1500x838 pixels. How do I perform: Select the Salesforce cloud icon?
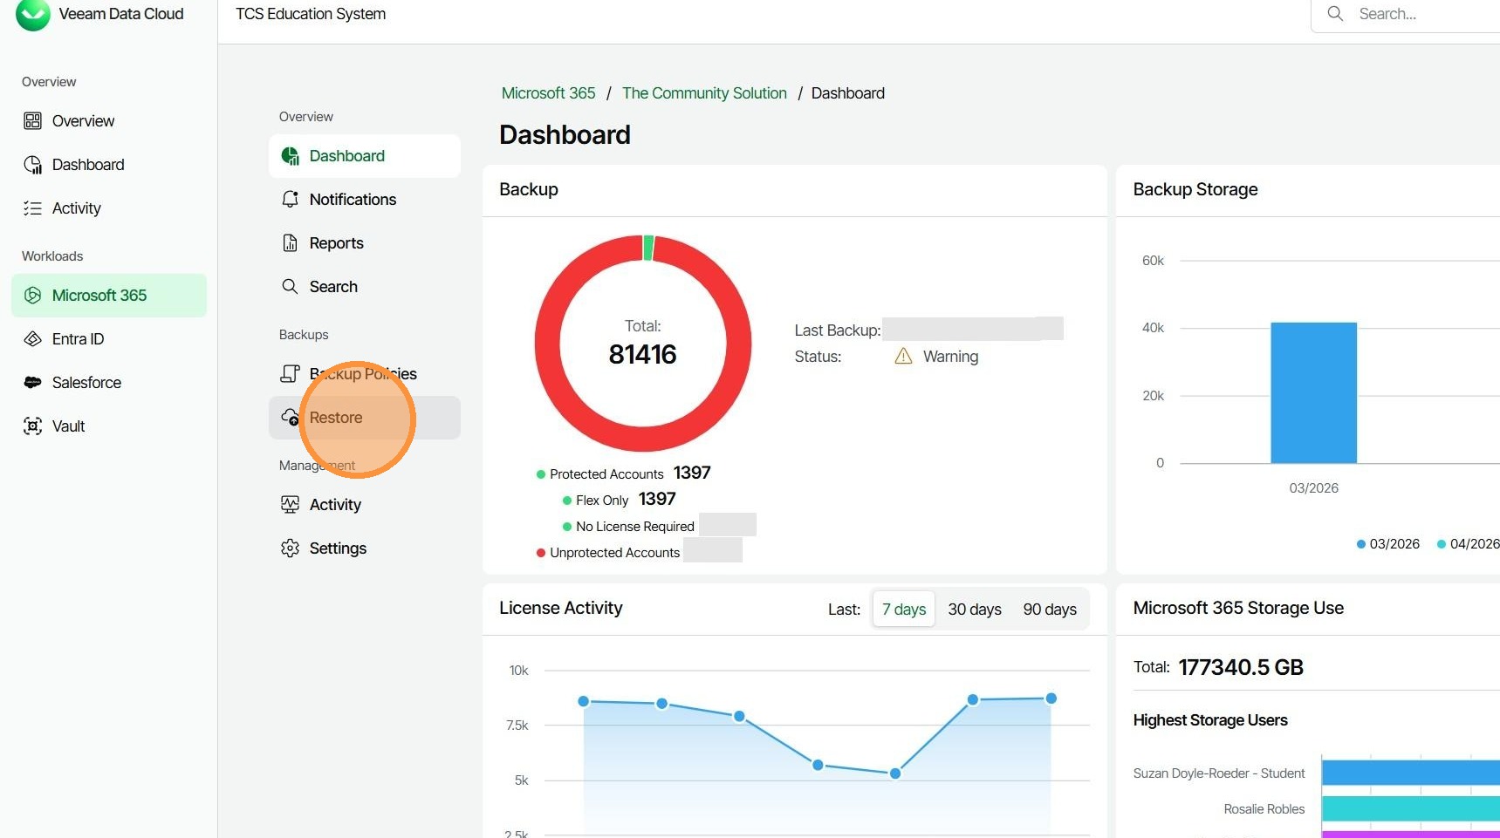tap(32, 383)
